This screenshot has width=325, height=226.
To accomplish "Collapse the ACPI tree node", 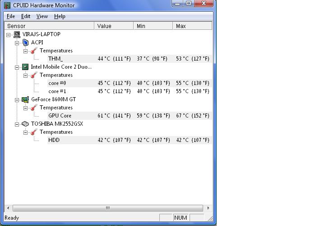I will pyautogui.click(x=17, y=43).
